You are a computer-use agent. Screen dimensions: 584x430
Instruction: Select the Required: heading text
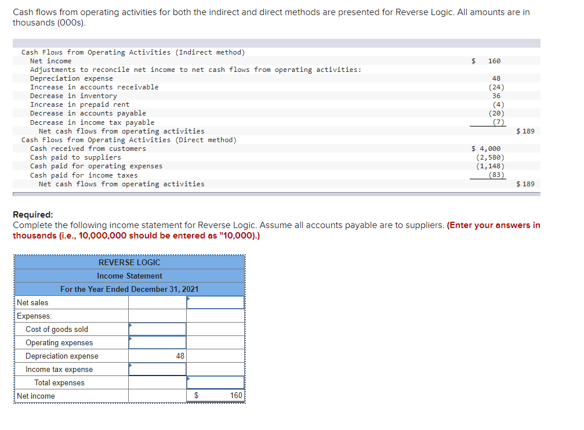click(30, 215)
